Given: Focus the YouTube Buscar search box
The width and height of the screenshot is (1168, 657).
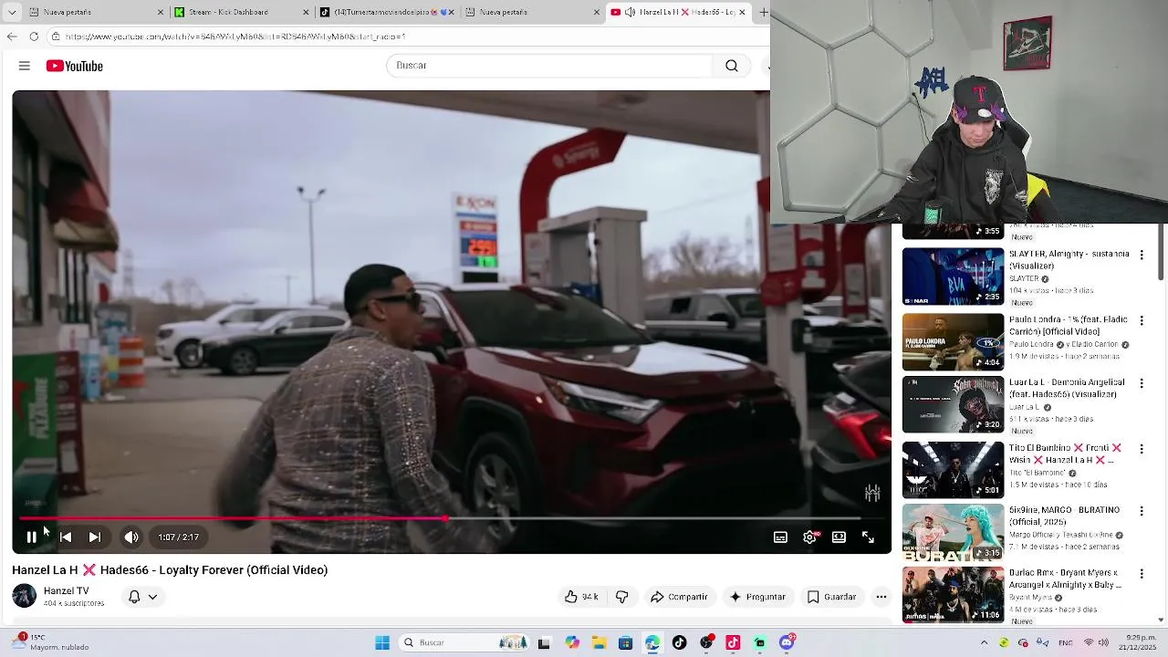Looking at the screenshot, I should point(549,66).
